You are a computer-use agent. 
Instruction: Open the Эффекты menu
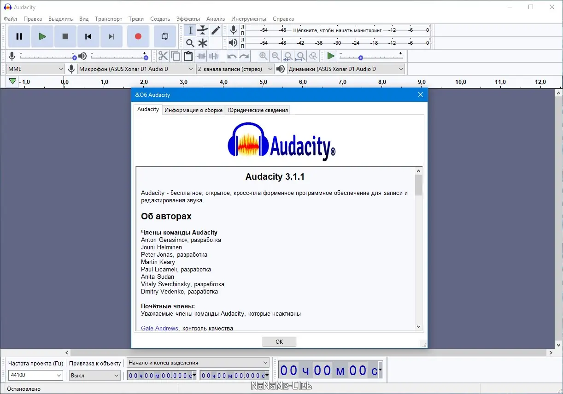click(188, 19)
